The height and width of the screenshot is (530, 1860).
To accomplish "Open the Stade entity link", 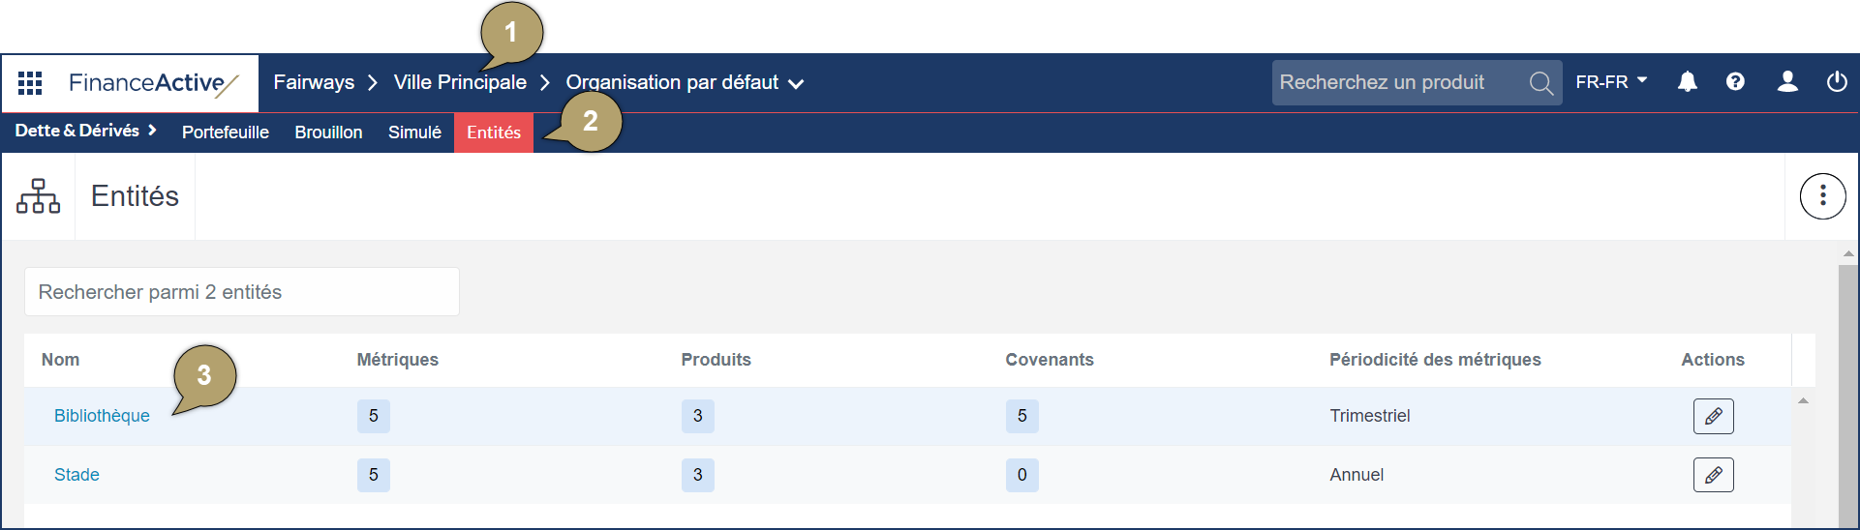I will tap(76, 475).
